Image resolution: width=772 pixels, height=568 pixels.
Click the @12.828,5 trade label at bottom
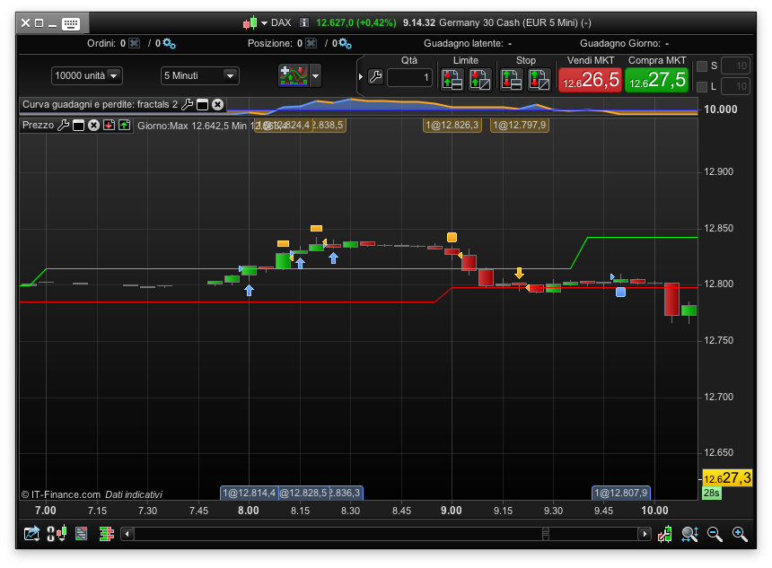click(x=303, y=493)
